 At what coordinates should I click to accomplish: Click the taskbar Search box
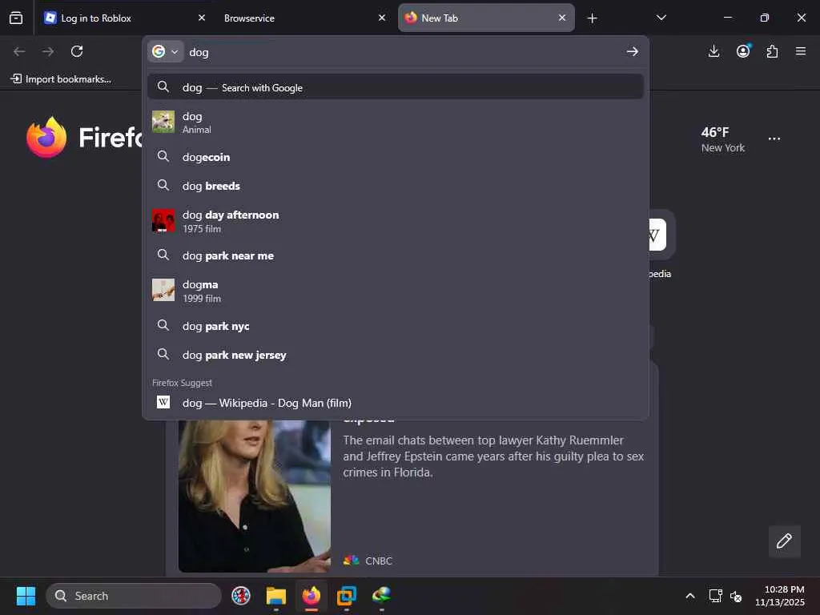point(134,596)
